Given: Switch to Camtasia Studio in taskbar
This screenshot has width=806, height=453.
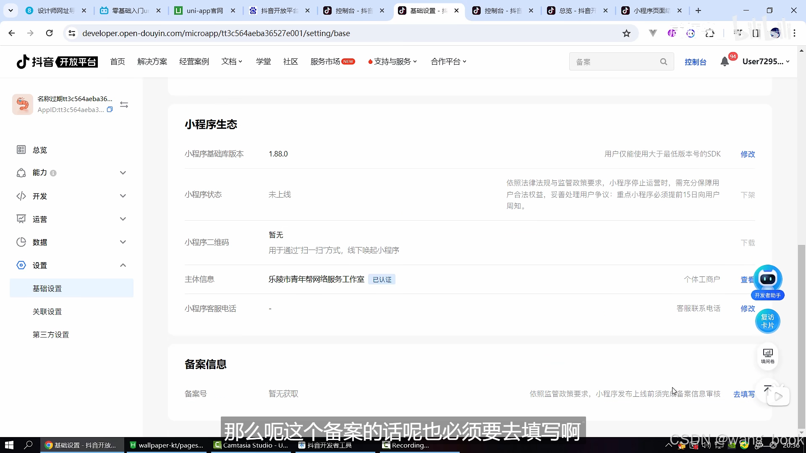Looking at the screenshot, I should (251, 445).
